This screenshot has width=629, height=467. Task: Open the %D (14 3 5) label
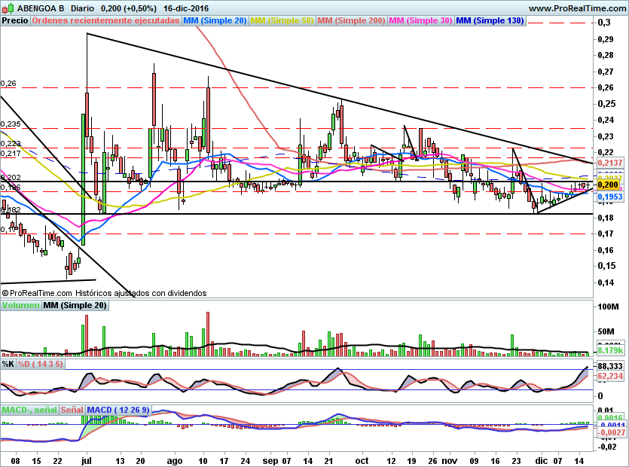[40, 364]
